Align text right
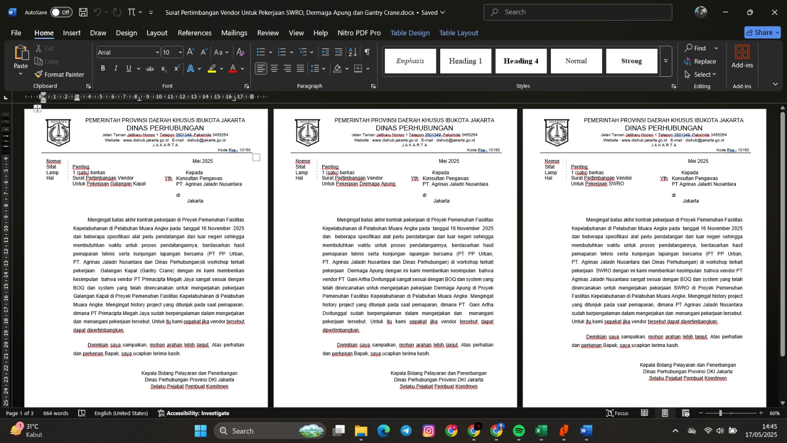The image size is (787, 443). pyautogui.click(x=287, y=68)
